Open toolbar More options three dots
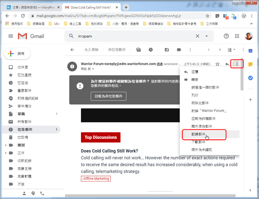The image size is (259, 199). click(190, 50)
